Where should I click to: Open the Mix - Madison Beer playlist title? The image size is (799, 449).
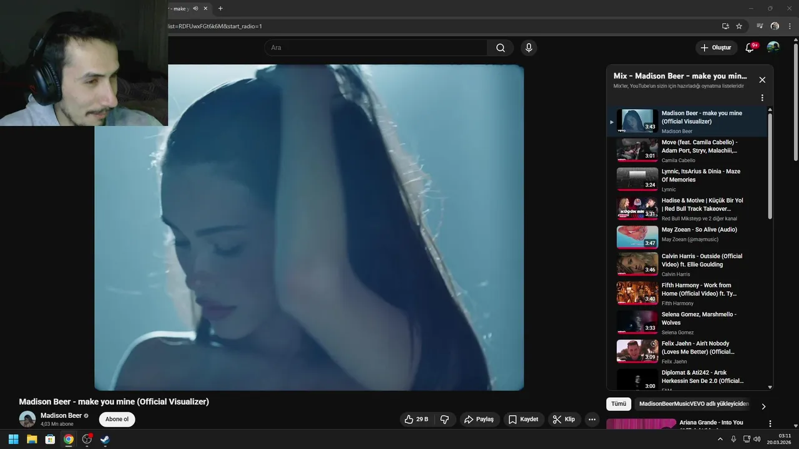(x=680, y=76)
